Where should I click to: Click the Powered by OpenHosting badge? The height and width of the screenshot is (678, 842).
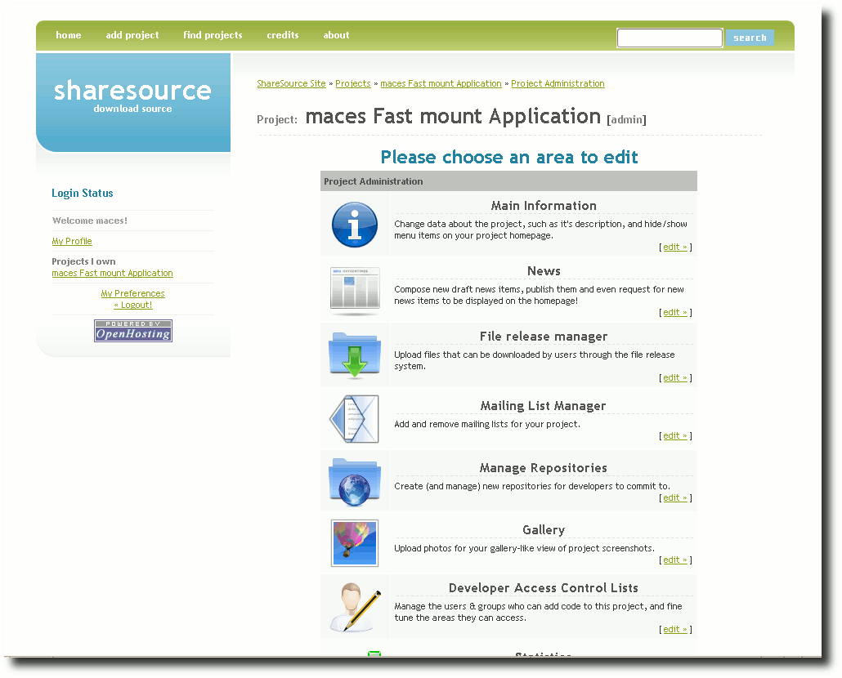click(133, 331)
